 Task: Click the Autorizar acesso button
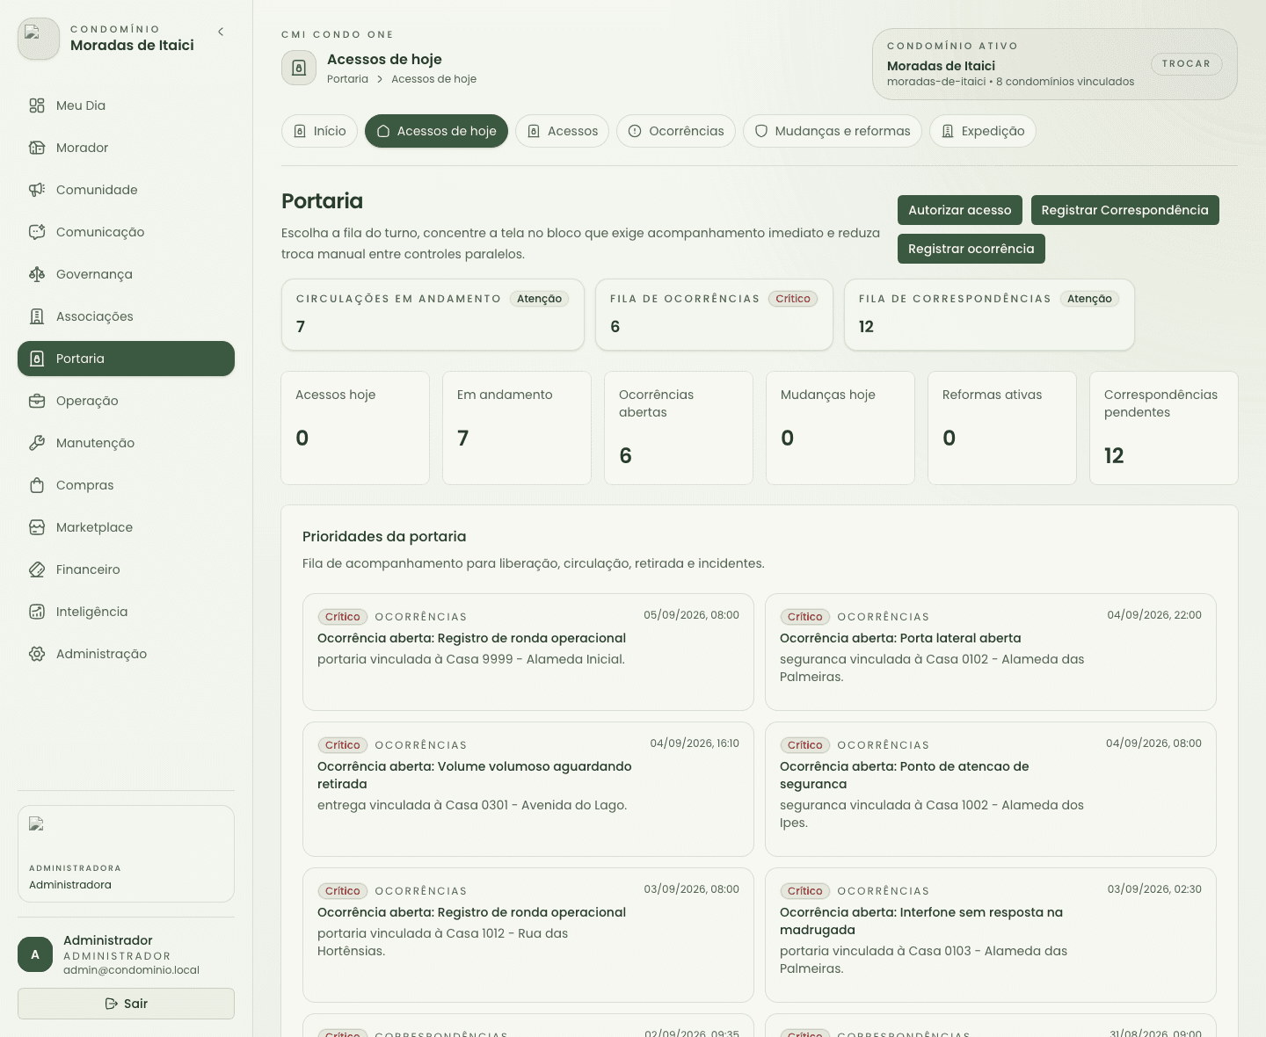pos(960,210)
